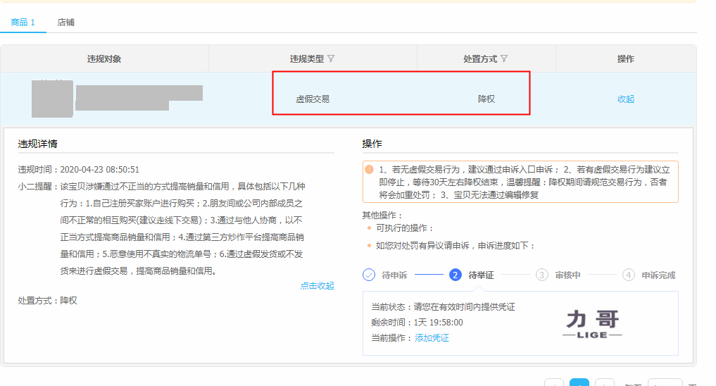Click the 小二提醒 reminder label
The height and width of the screenshot is (386, 716).
pyautogui.click(x=39, y=187)
